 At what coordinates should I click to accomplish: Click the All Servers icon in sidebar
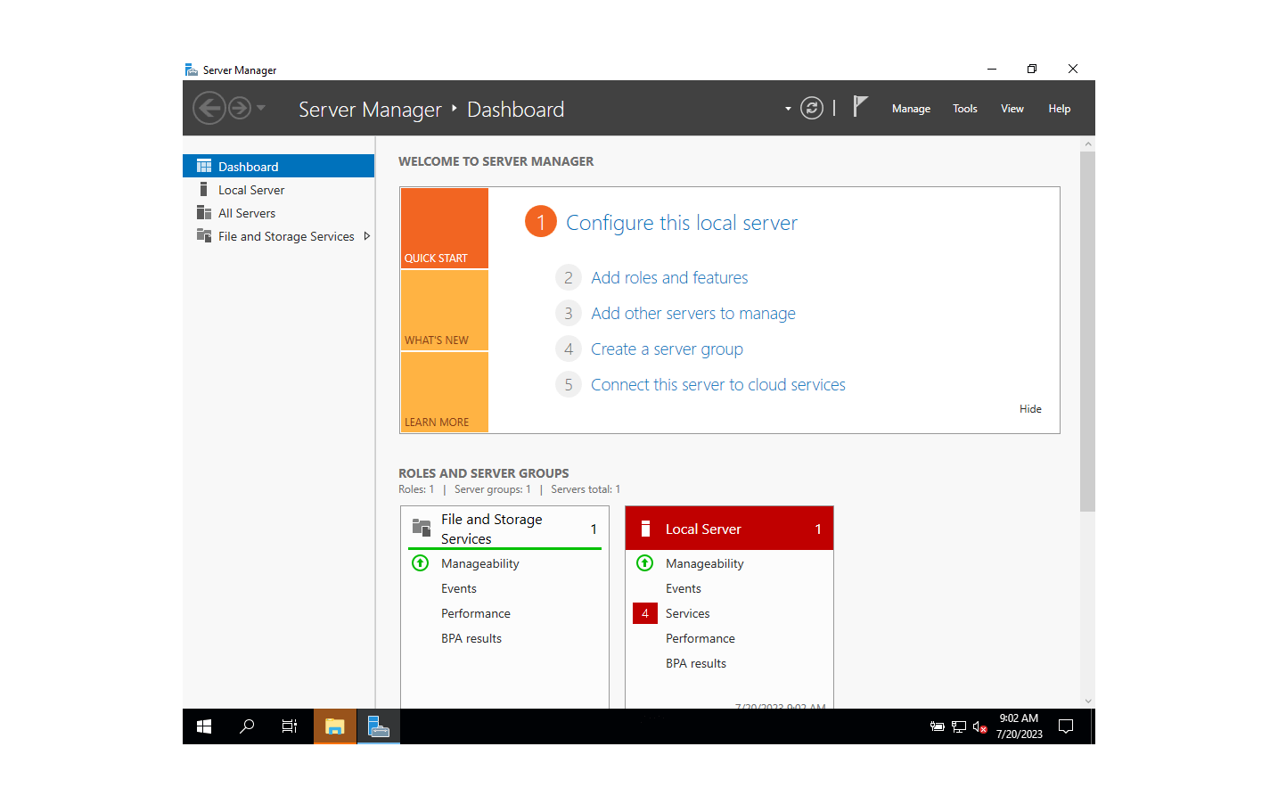(204, 212)
